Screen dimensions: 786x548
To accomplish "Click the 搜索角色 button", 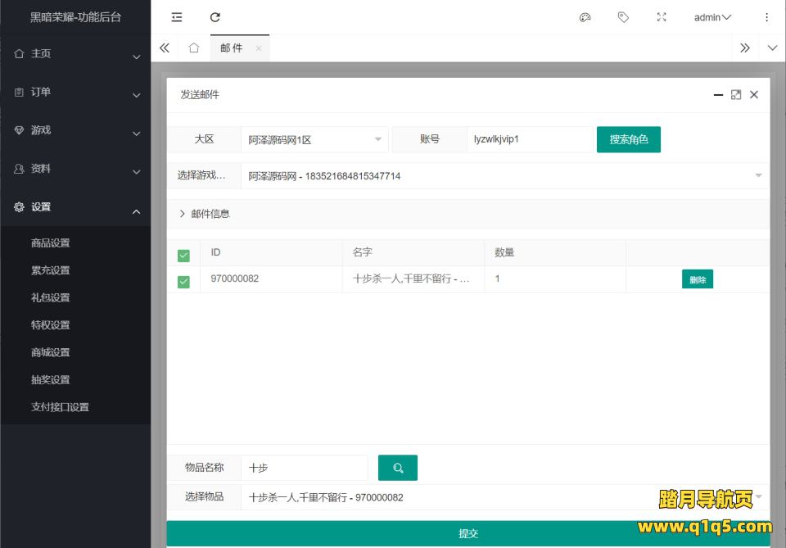I will click(x=628, y=139).
